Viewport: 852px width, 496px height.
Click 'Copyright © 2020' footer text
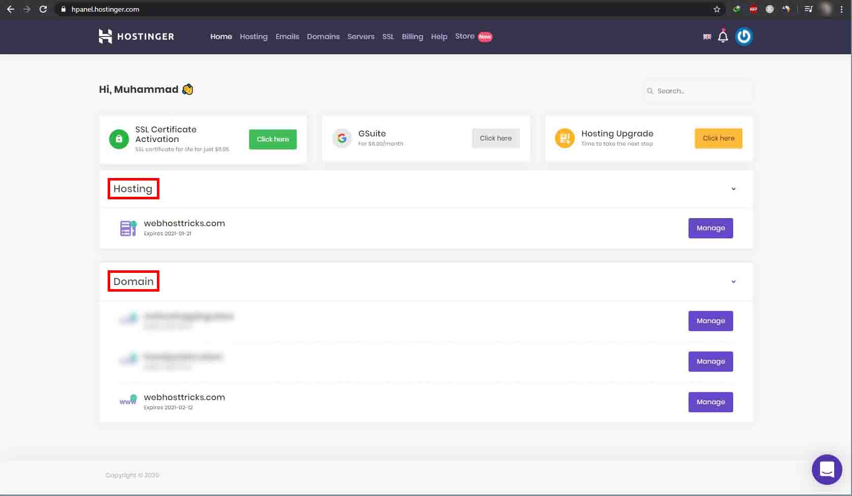(x=132, y=475)
